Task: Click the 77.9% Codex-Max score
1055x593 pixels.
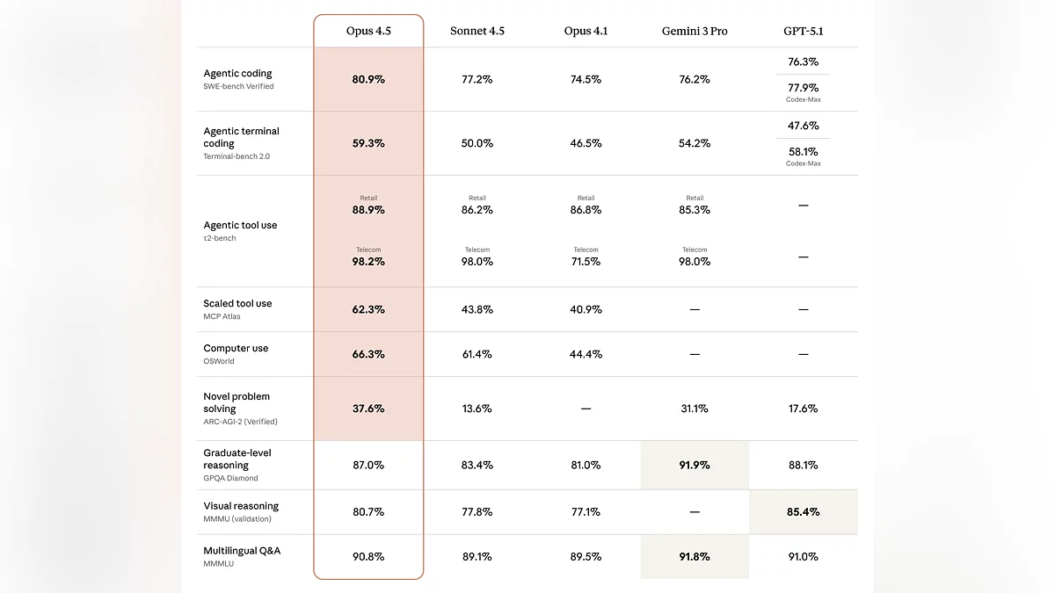Action: (x=803, y=88)
